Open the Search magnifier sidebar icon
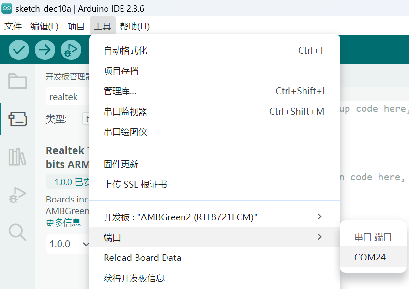The height and width of the screenshot is (289, 409). point(17,232)
